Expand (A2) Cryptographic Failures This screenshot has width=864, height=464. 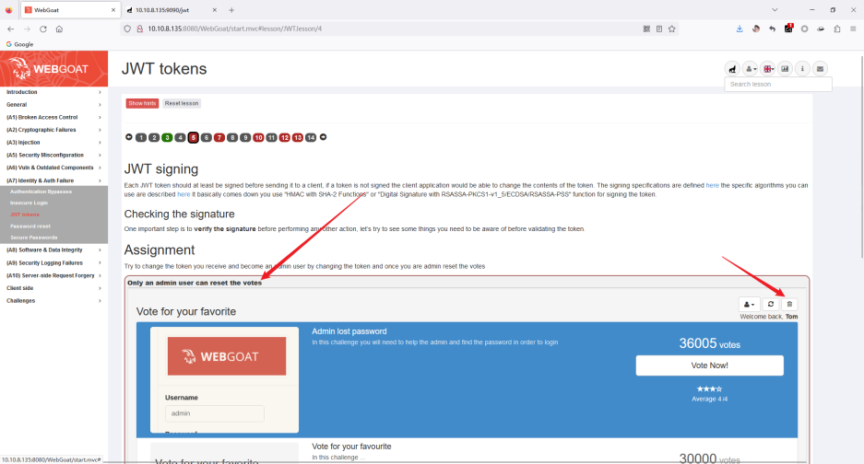(x=54, y=130)
